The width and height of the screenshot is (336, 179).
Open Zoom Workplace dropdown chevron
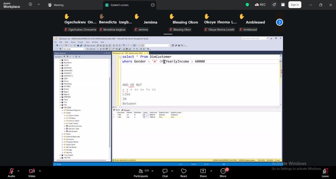pos(38,4)
